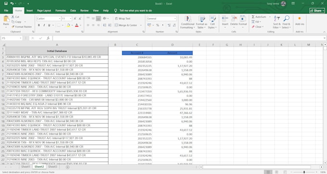This screenshot has width=327, height=174.
Task: Click the Save icon in quick access toolbar
Action: click(6, 3)
